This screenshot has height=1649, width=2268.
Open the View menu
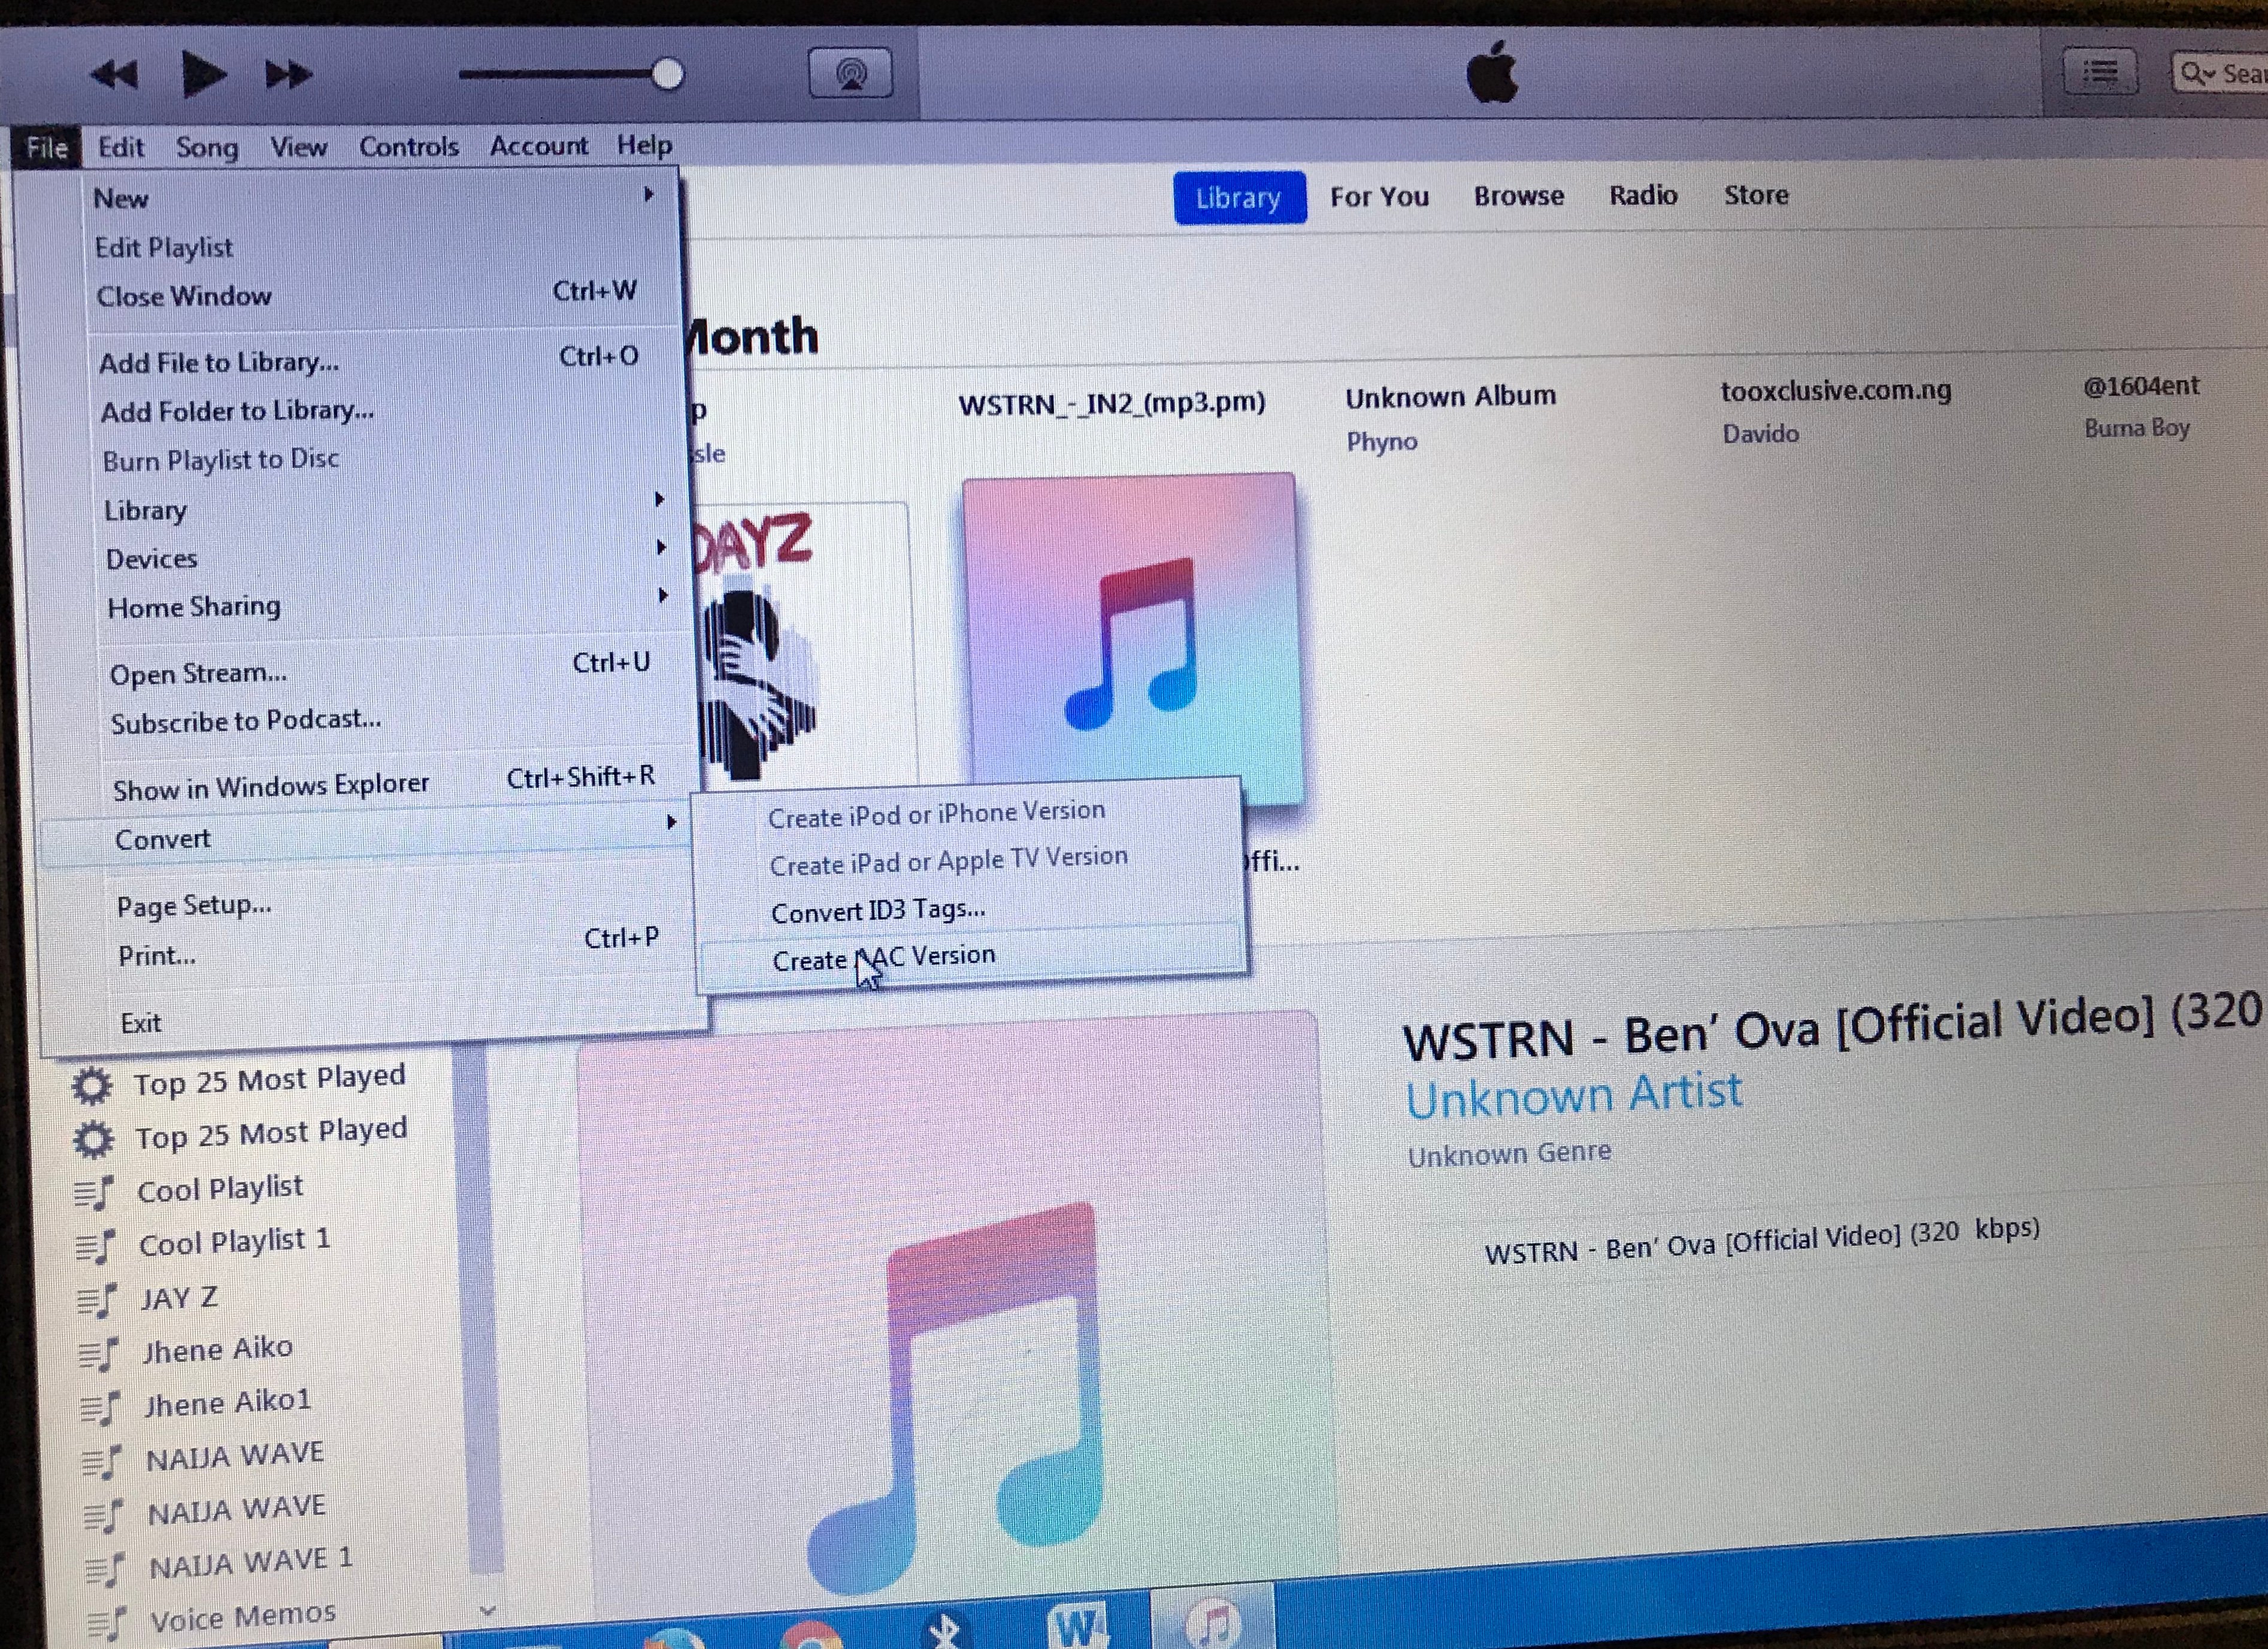pos(298,147)
